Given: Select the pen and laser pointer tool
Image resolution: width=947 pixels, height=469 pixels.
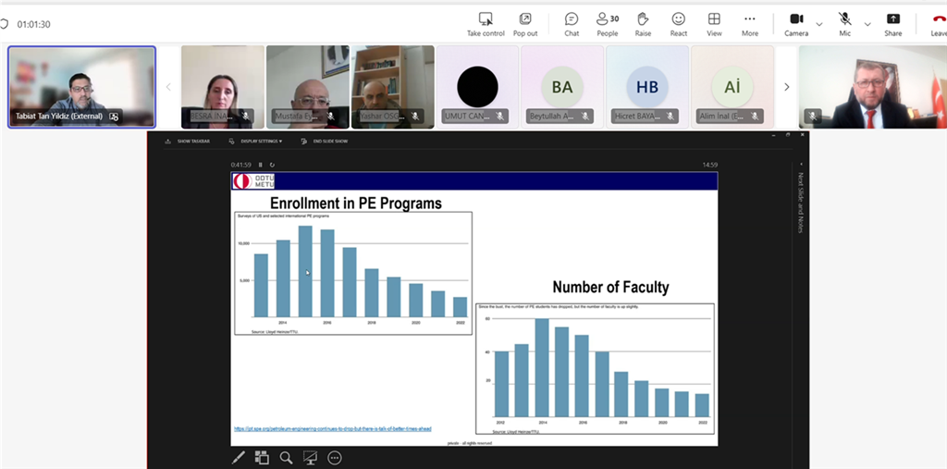Looking at the screenshot, I should pyautogui.click(x=238, y=457).
